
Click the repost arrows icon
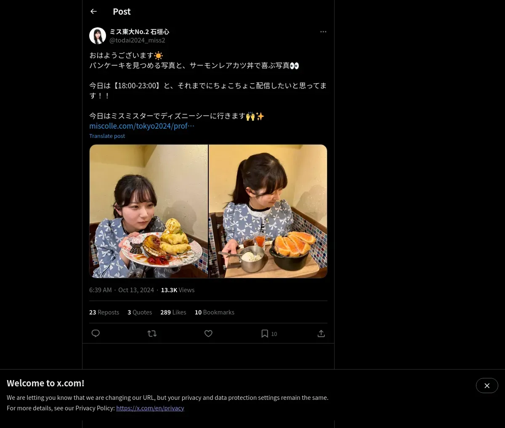pos(152,333)
